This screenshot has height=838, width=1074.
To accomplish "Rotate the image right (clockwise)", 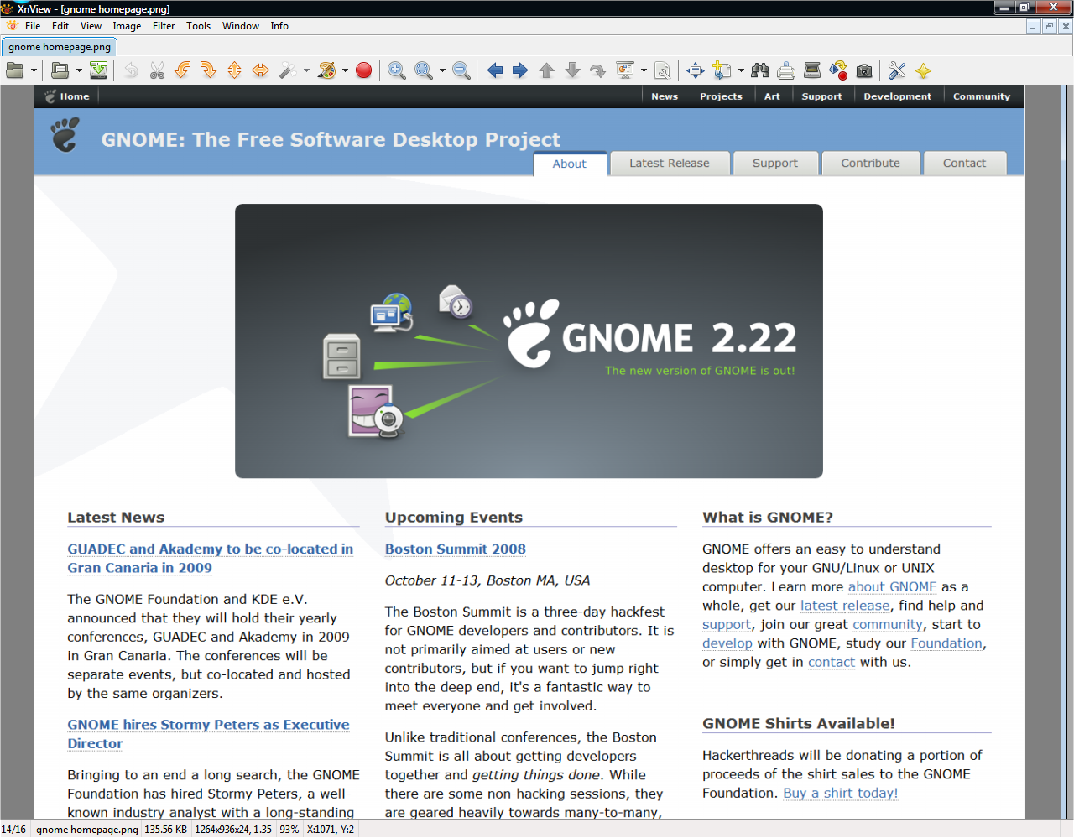I will [209, 70].
